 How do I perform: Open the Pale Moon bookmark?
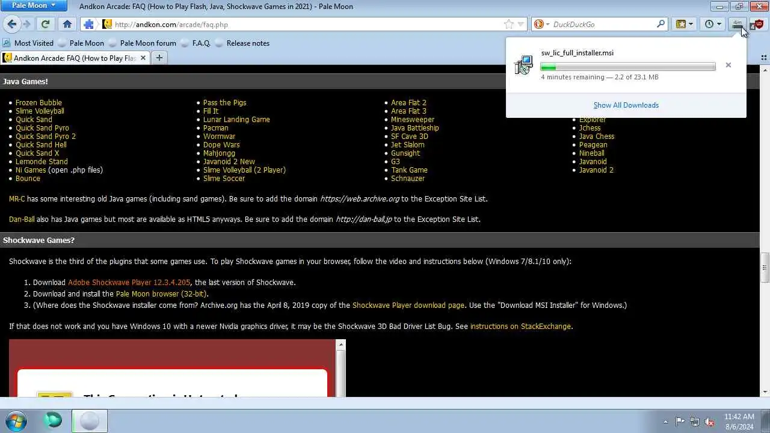[81, 43]
